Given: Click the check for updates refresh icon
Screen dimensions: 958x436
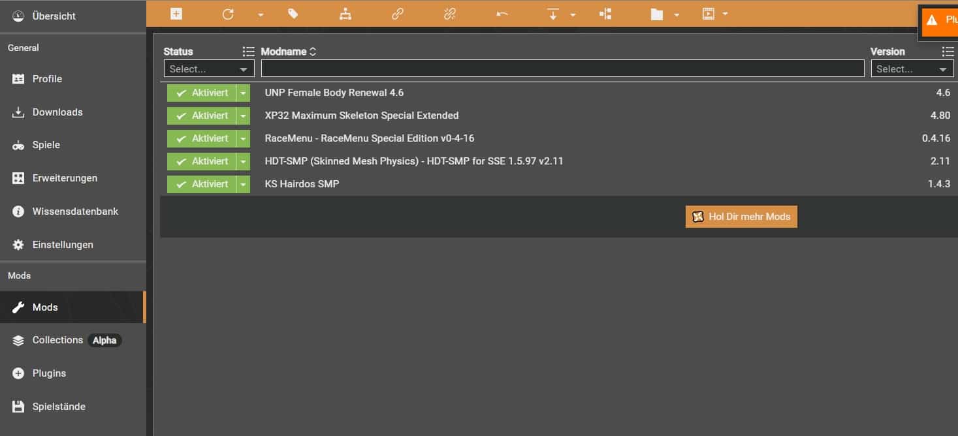Looking at the screenshot, I should [x=227, y=14].
